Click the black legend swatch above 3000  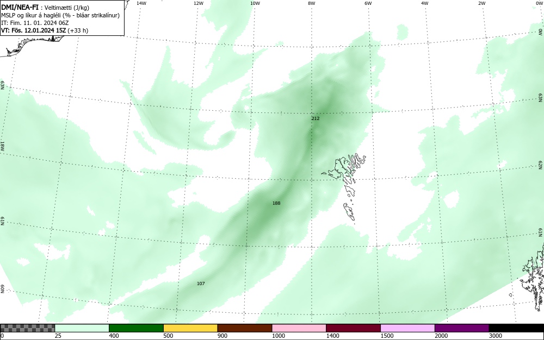[x=516, y=328]
